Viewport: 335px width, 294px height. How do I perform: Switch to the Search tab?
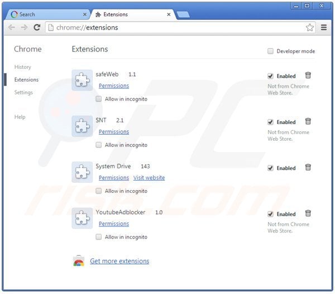point(48,15)
